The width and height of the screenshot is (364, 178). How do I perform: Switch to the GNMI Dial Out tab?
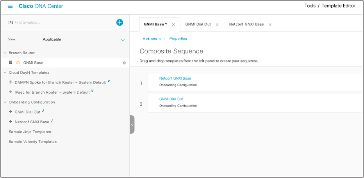pos(198,24)
